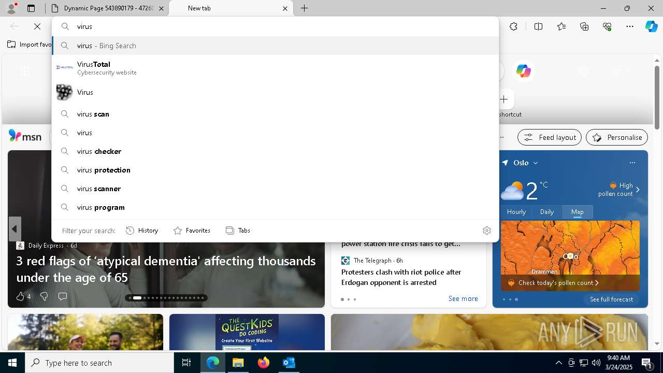This screenshot has width=663, height=373.
Task: Click address bar containing 'virus'
Action: click(275, 26)
